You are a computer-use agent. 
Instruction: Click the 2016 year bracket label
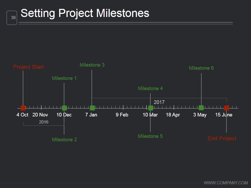click(44, 122)
